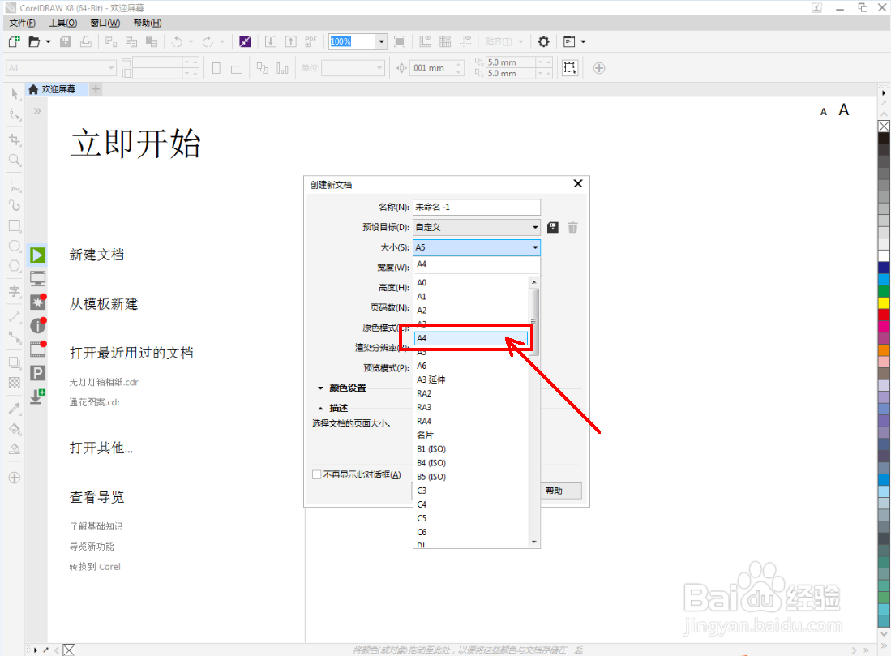Open the recent file 无灯灯箱相纸.cdr
Viewport: 891px width, 656px height.
tap(104, 382)
